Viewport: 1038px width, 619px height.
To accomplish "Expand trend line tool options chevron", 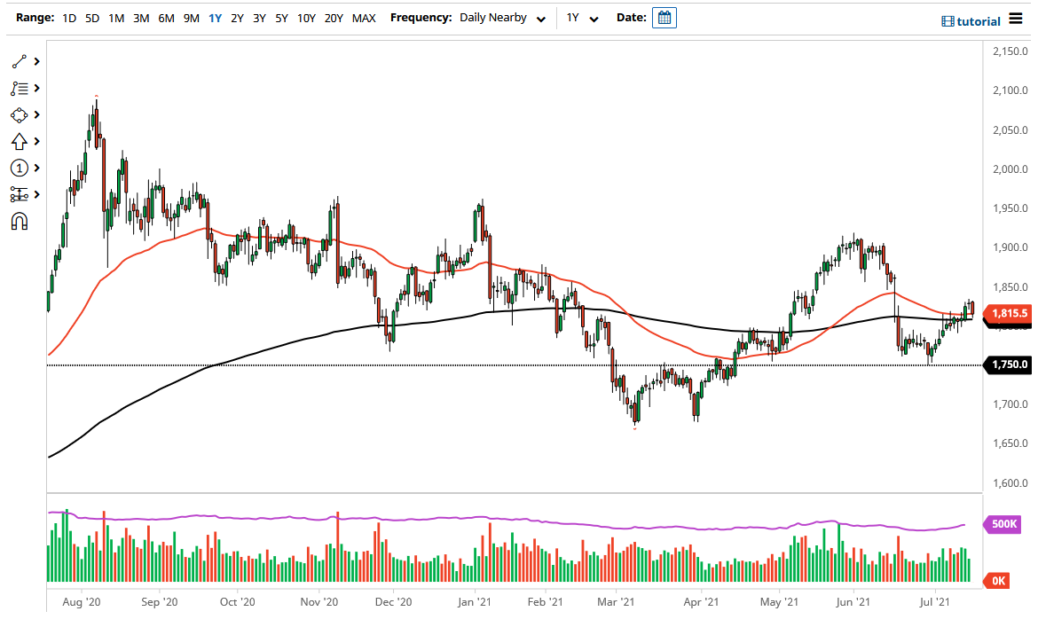I will (37, 61).
